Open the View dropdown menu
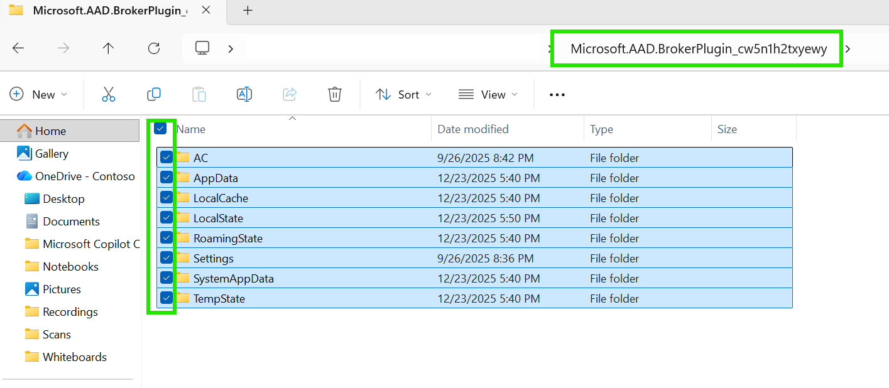This screenshot has width=889, height=388. coord(488,95)
